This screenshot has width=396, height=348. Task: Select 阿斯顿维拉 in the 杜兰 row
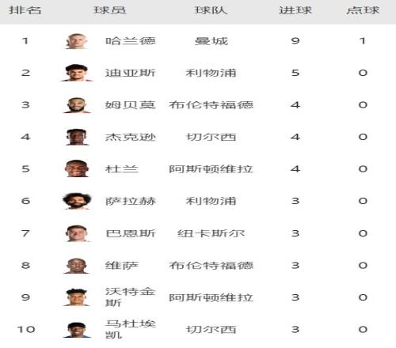(211, 169)
